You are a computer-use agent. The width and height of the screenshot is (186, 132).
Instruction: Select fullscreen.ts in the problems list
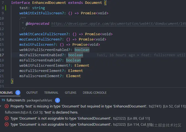click(x=16, y=100)
